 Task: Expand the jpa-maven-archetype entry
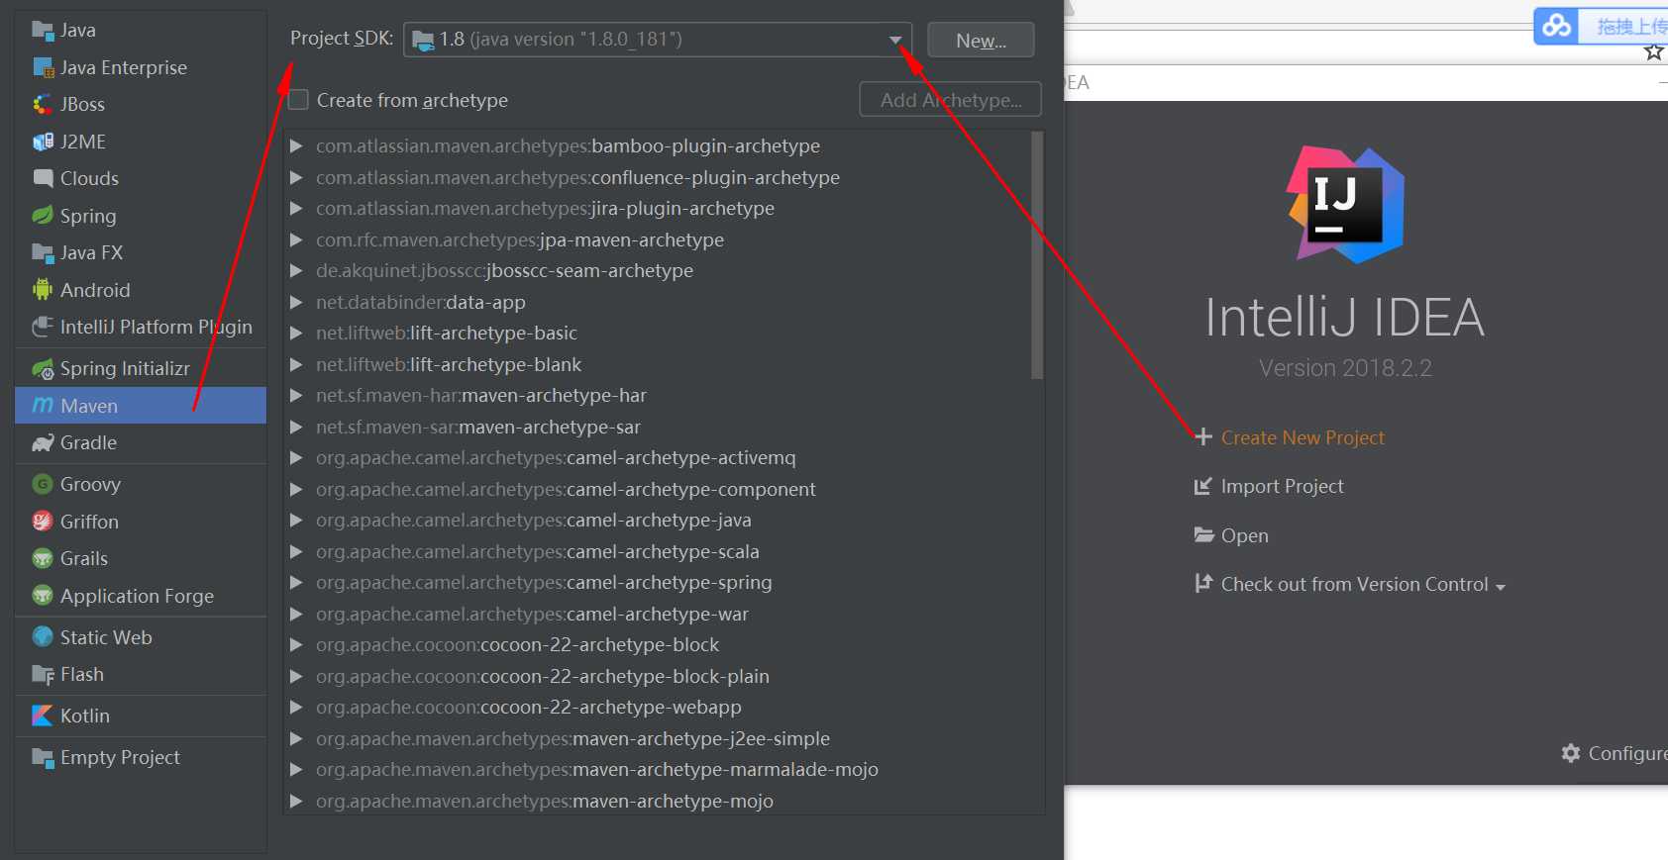click(296, 240)
